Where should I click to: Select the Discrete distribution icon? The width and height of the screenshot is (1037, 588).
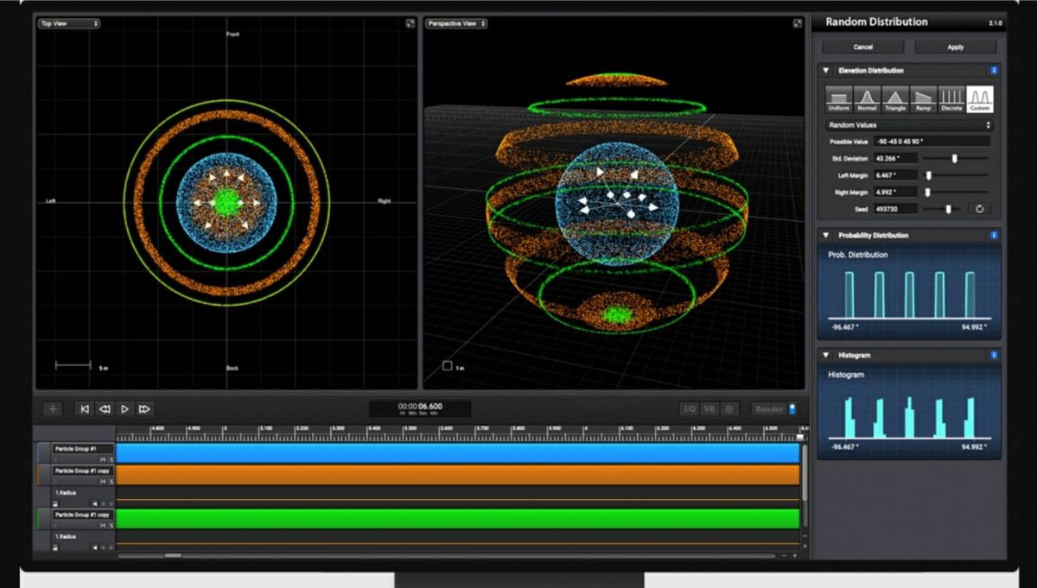coord(951,97)
